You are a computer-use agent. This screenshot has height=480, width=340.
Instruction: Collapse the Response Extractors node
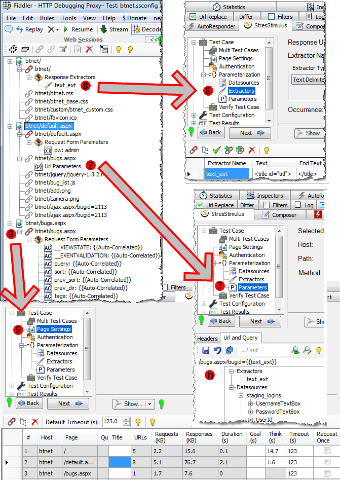[x=29, y=78]
